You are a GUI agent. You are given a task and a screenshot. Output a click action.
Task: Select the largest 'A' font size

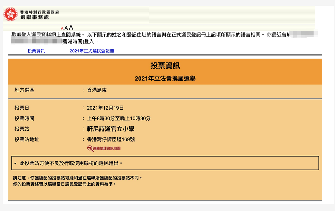[x=71, y=27]
